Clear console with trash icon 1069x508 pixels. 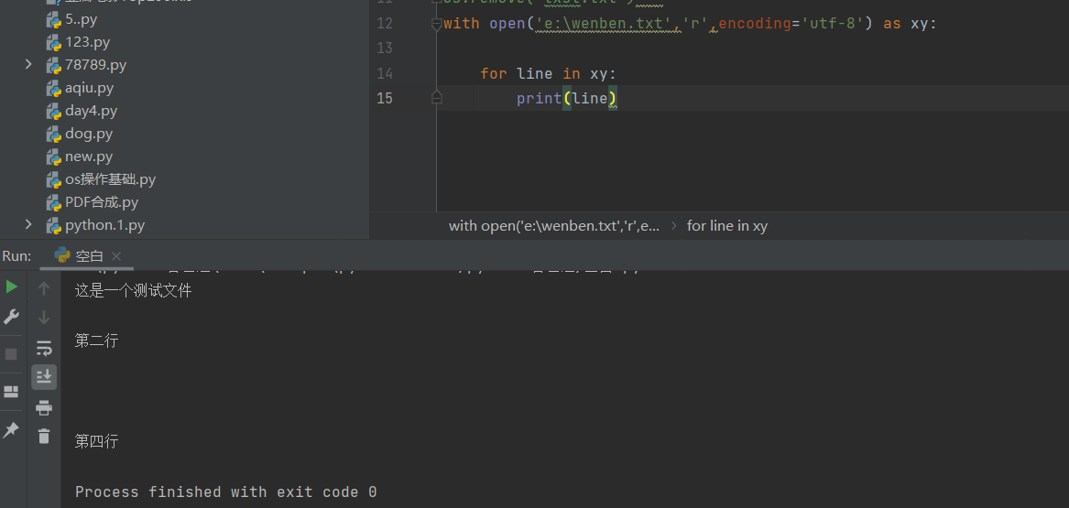(x=44, y=437)
